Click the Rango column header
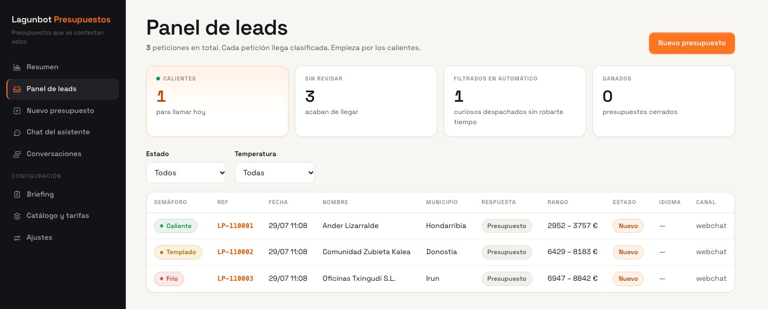Image resolution: width=768 pixels, height=309 pixels. 558,202
